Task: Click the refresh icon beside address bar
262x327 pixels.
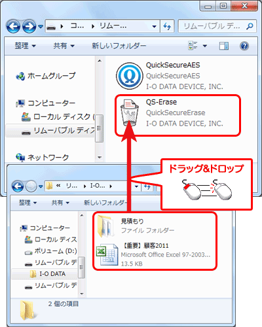Action: 167,26
